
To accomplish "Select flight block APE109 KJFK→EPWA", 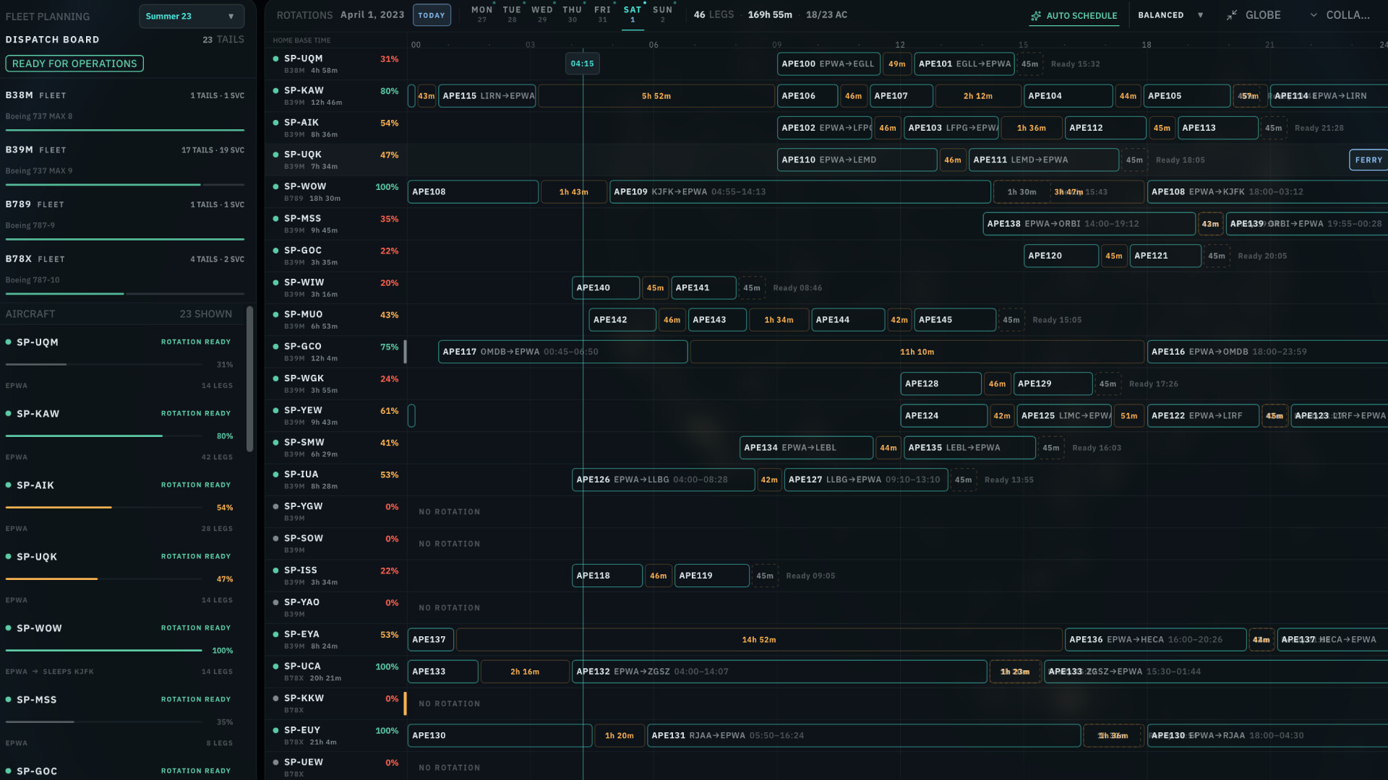I will click(800, 191).
